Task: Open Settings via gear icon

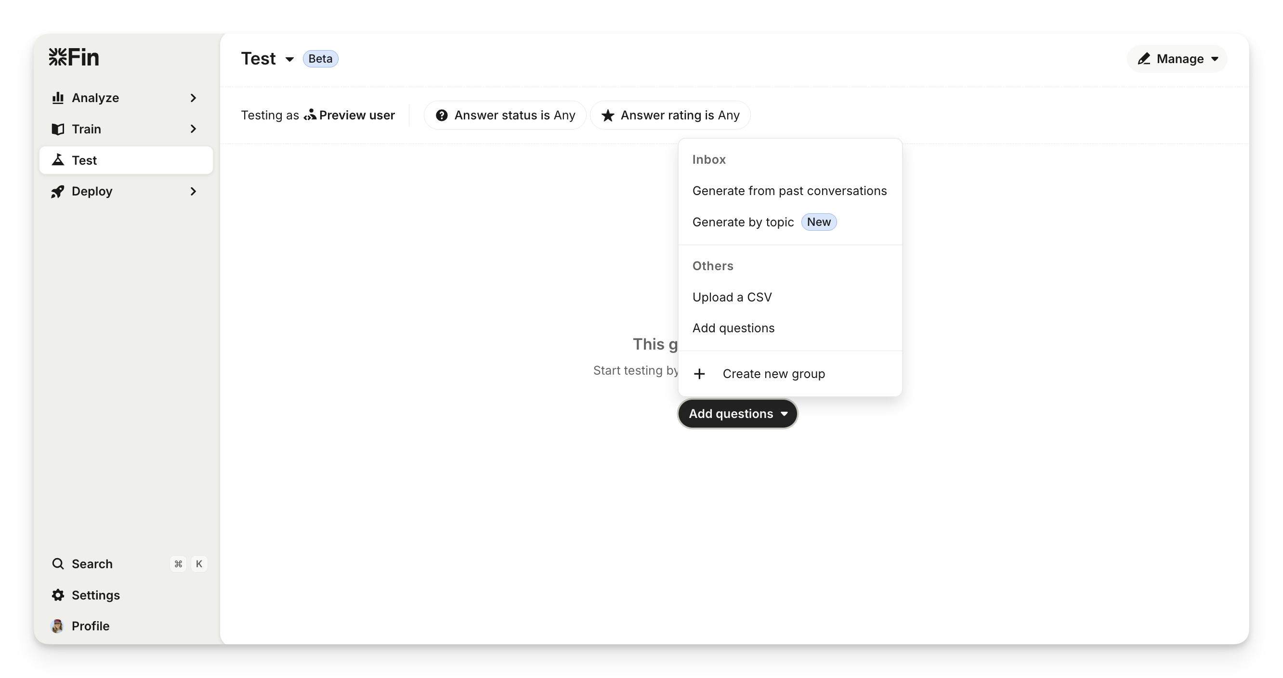Action: pyautogui.click(x=58, y=595)
